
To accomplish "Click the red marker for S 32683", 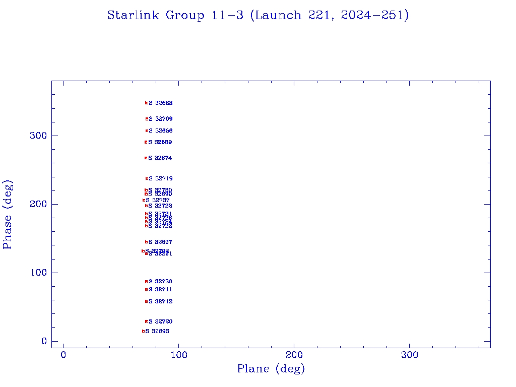I will coord(147,103).
